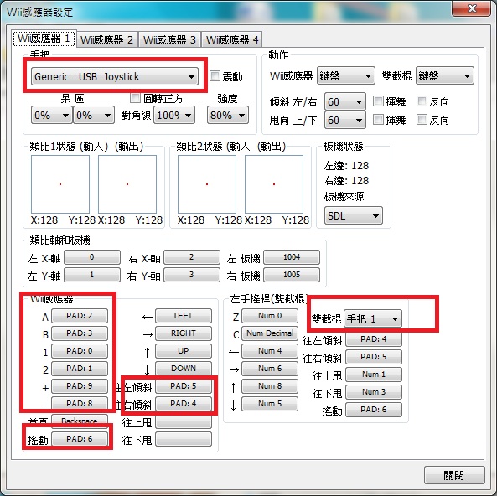Open the Wii感應器 4 tab

[x=232, y=39]
